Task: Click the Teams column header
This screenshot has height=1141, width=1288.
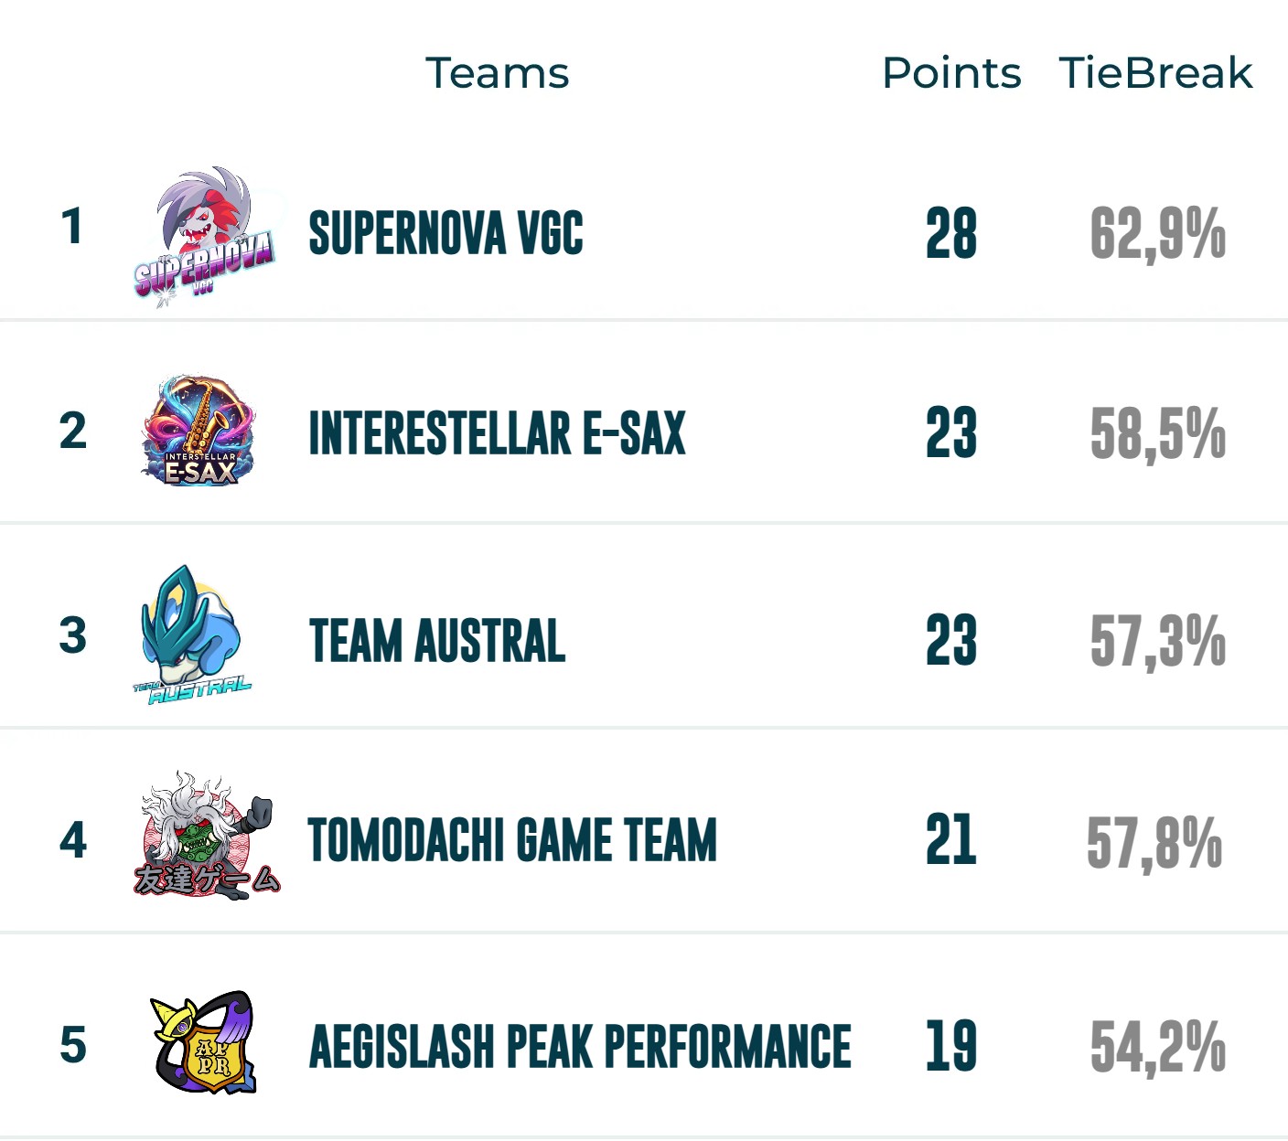Action: tap(497, 73)
